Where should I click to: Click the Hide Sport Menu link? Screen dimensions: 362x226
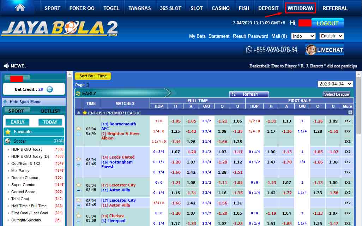[x=25, y=102]
